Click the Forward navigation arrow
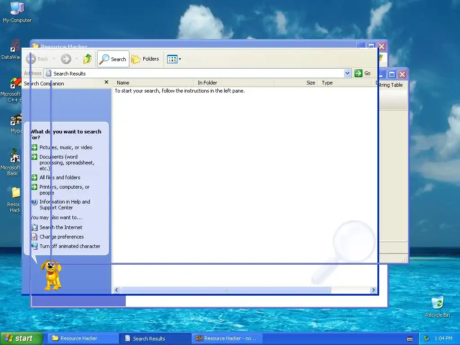This screenshot has width=460, height=345. (66, 59)
